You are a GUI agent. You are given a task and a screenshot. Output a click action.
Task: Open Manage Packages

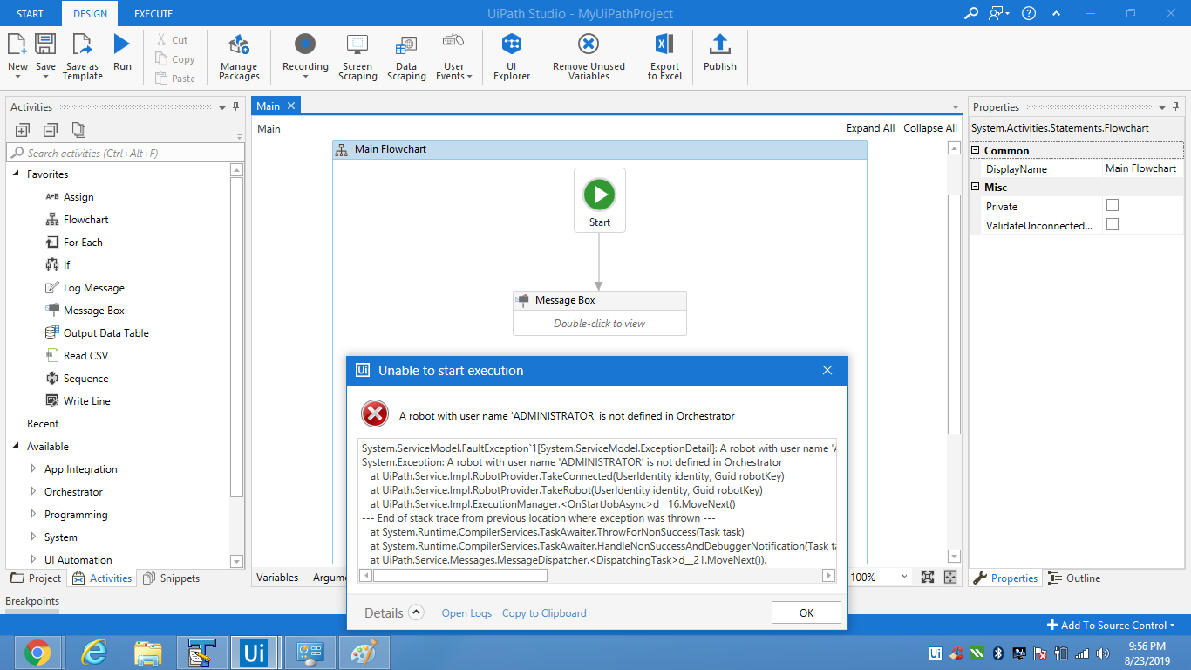click(239, 58)
